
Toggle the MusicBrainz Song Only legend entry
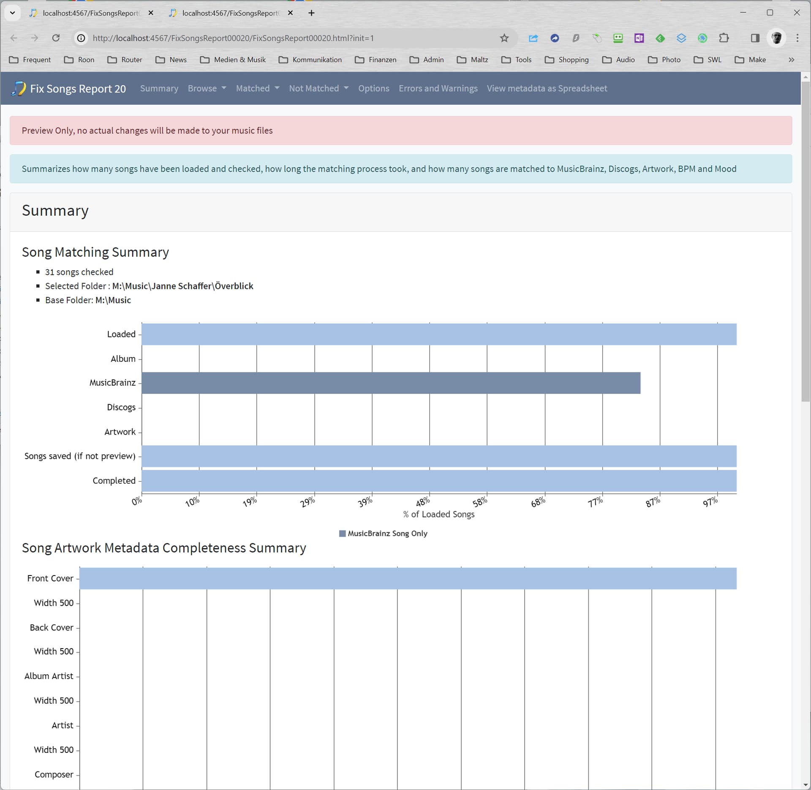point(383,534)
